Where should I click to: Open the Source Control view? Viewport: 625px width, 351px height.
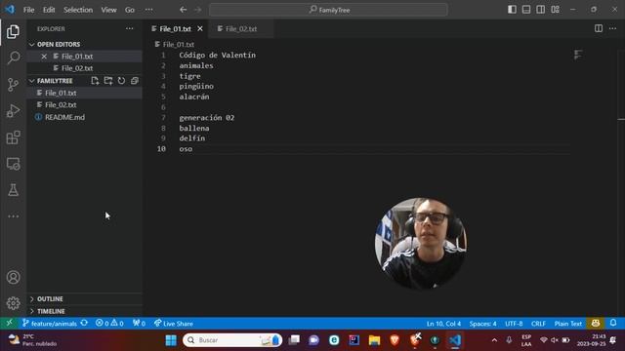coord(13,85)
